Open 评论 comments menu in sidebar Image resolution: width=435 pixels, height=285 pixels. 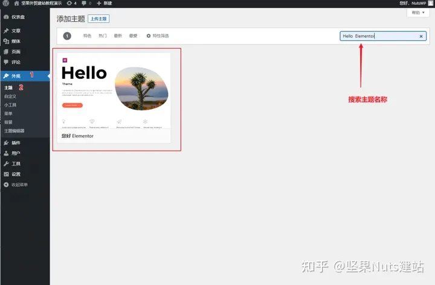[x=25, y=62]
